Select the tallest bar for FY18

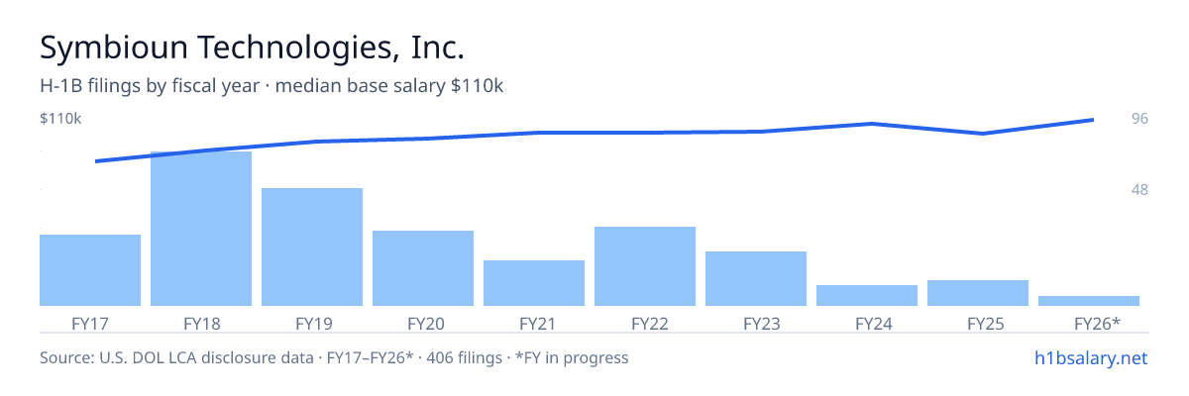click(201, 229)
